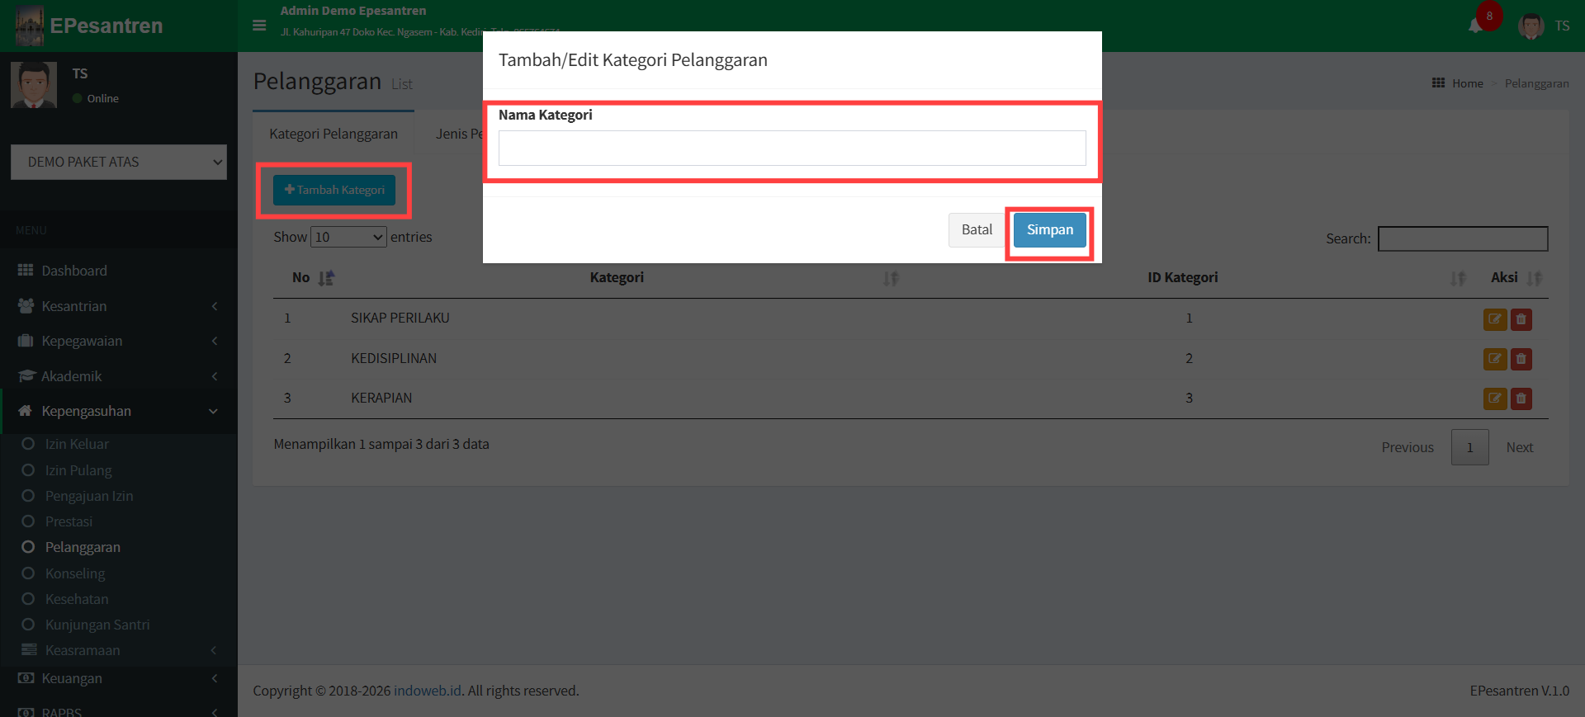Click the Batal button
The height and width of the screenshot is (717, 1585).
tap(977, 230)
